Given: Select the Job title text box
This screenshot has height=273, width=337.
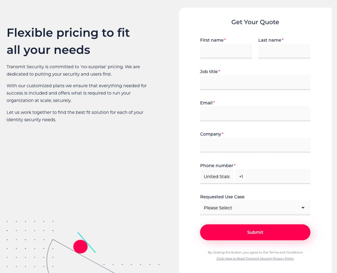Looking at the screenshot, I should (x=255, y=82).
